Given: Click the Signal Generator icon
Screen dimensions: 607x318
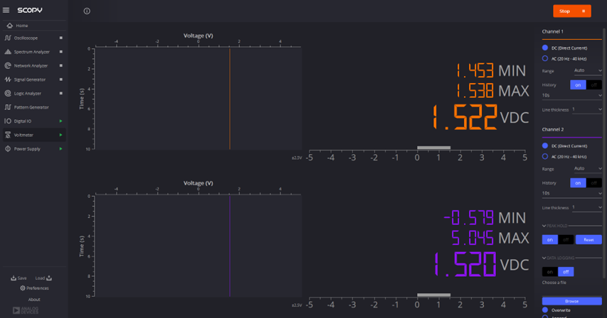Looking at the screenshot, I should pos(8,79).
